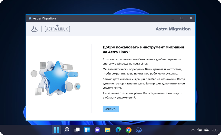The height and width of the screenshot is (135, 221).
Task: Click the ASTRA LINUX logo badge
Action: click(x=57, y=29)
